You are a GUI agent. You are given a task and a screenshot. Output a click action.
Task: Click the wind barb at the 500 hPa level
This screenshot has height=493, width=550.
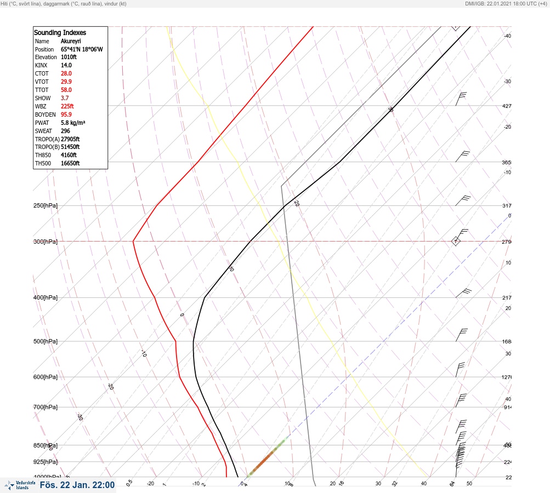[461, 335]
